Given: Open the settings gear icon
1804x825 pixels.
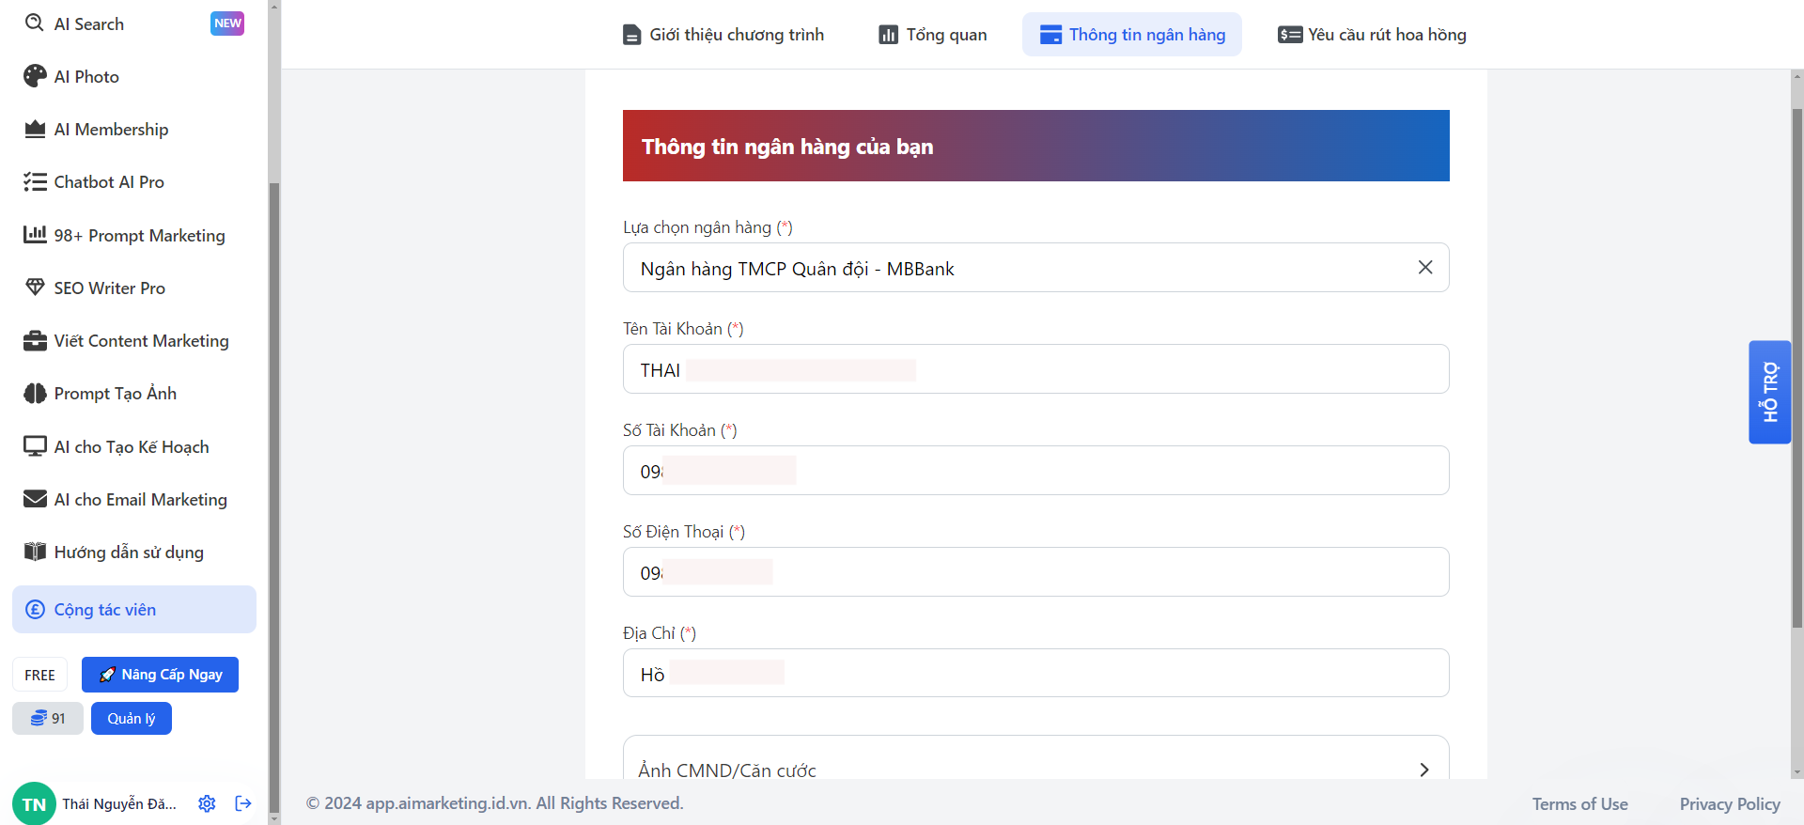Looking at the screenshot, I should click(x=207, y=803).
